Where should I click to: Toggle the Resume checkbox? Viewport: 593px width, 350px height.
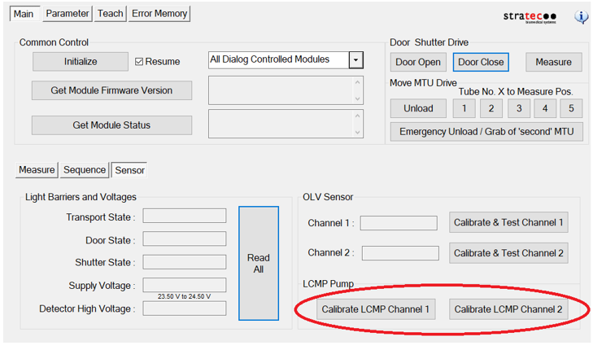(139, 62)
